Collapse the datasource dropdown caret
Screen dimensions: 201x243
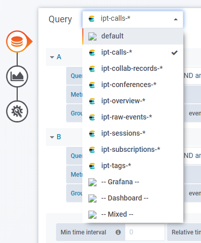click(176, 19)
